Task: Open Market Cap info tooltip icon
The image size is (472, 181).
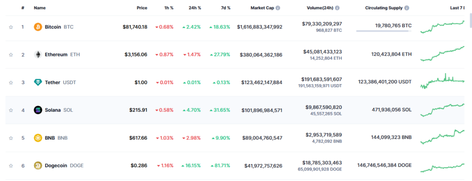Action: pyautogui.click(x=278, y=8)
